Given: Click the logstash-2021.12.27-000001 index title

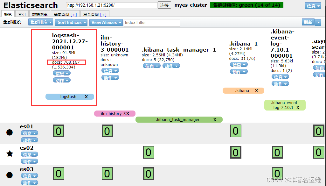Looking at the screenshot, I should coord(70,41).
